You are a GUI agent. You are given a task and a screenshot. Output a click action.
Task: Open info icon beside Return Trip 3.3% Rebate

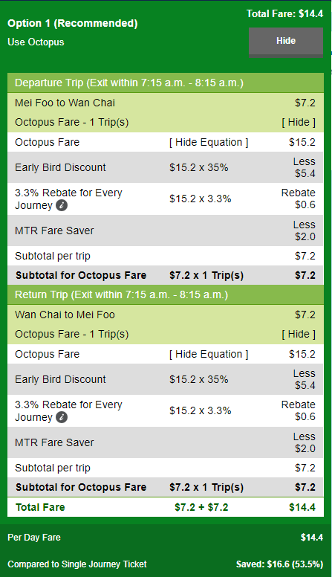point(62,418)
